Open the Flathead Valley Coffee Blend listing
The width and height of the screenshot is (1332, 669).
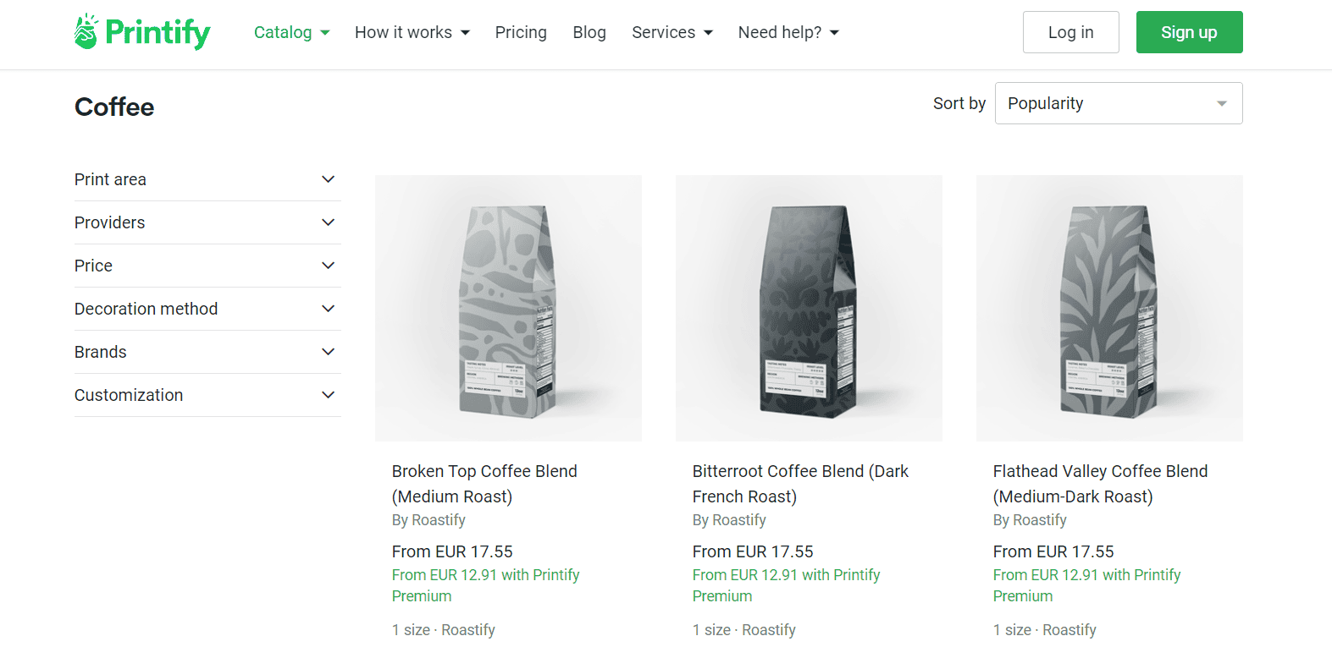[x=1099, y=483]
